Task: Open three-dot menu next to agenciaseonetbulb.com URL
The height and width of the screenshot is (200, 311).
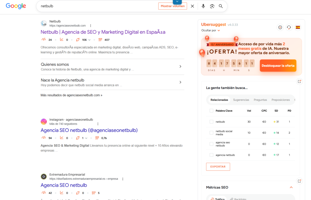Action: pyautogui.click(x=91, y=26)
